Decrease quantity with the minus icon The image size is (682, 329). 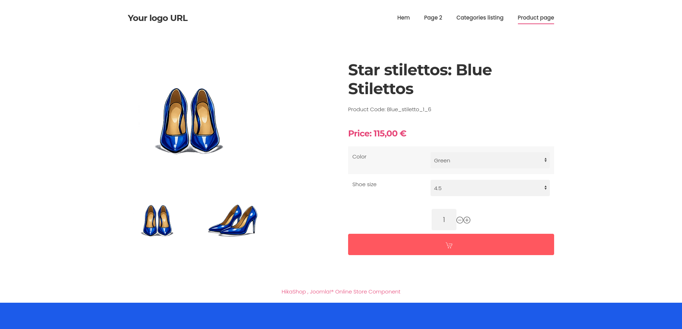click(x=460, y=220)
